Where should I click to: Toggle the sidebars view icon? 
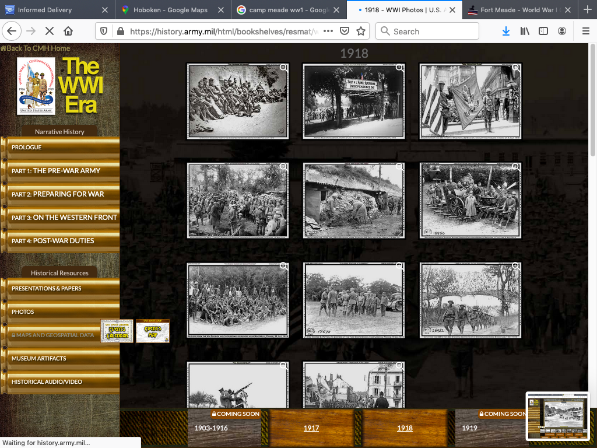(x=543, y=32)
